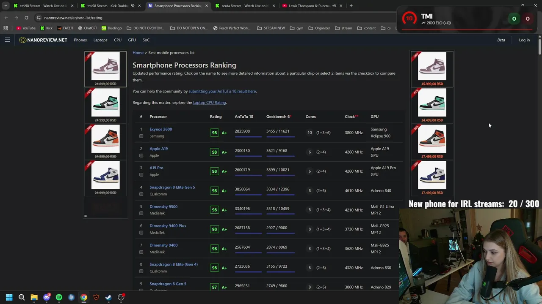Select the Dimensity 9400 Plus checkbox
This screenshot has width=542, height=304.
141,233
